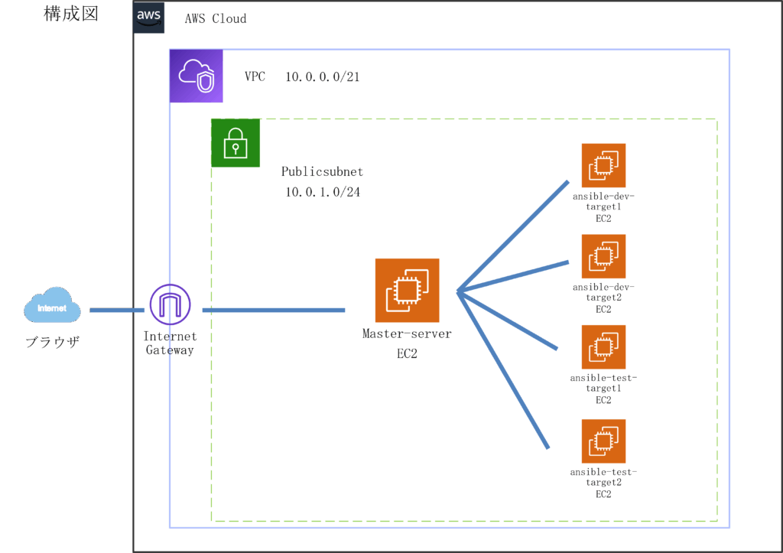Image resolution: width=783 pixels, height=553 pixels.
Task: Select the purple VPC cloud shield icon
Action: 196,76
